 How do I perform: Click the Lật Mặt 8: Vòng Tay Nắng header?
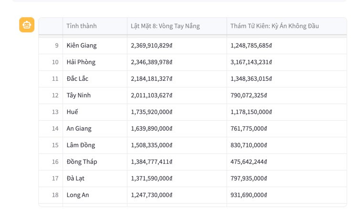[x=177, y=26]
